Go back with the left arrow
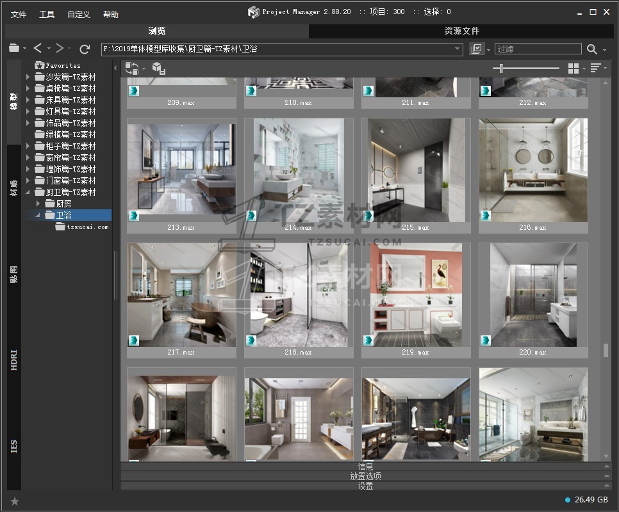 pos(38,49)
